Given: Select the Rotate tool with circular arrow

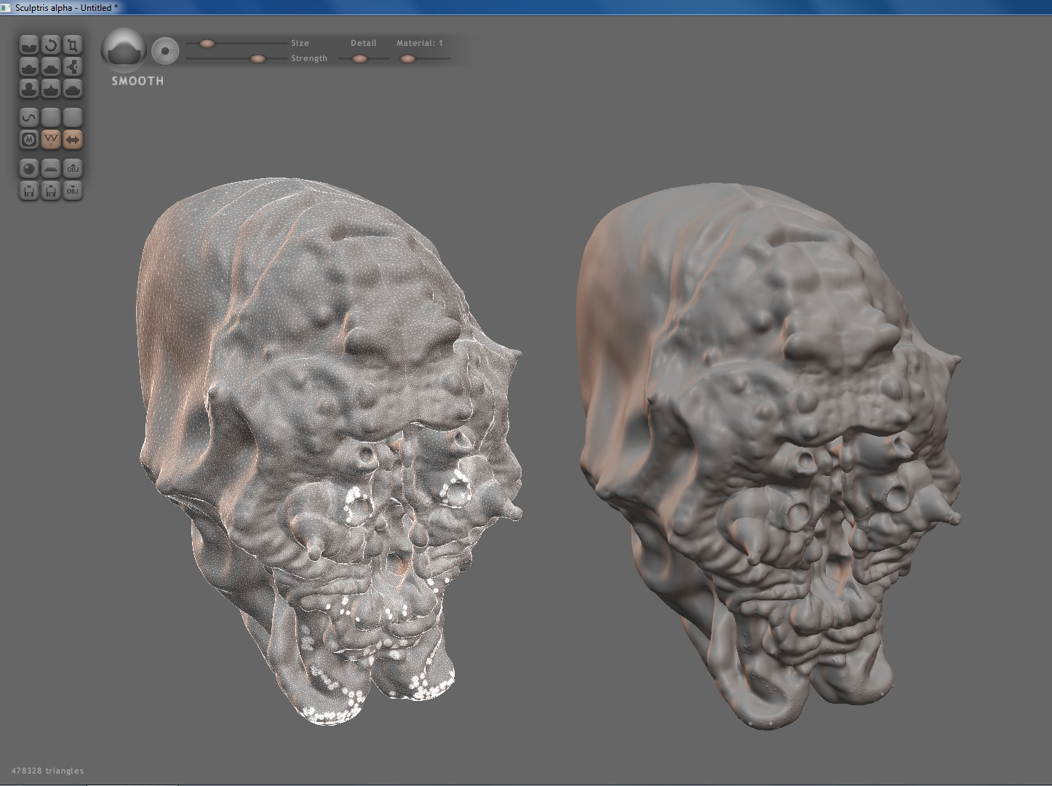Looking at the screenshot, I should (x=51, y=45).
